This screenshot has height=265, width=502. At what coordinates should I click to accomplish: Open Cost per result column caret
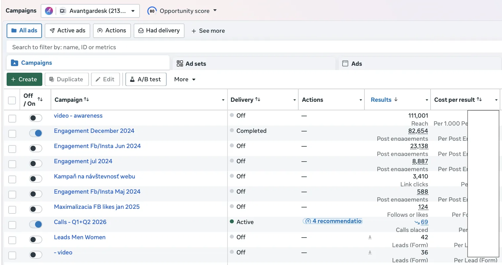[496, 100]
